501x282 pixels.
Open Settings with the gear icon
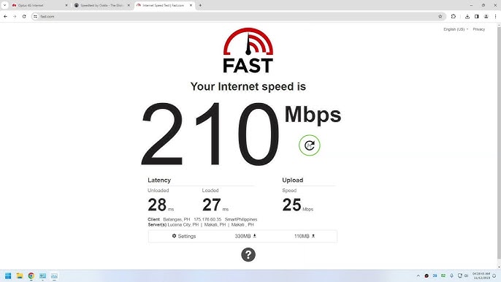[x=184, y=236]
